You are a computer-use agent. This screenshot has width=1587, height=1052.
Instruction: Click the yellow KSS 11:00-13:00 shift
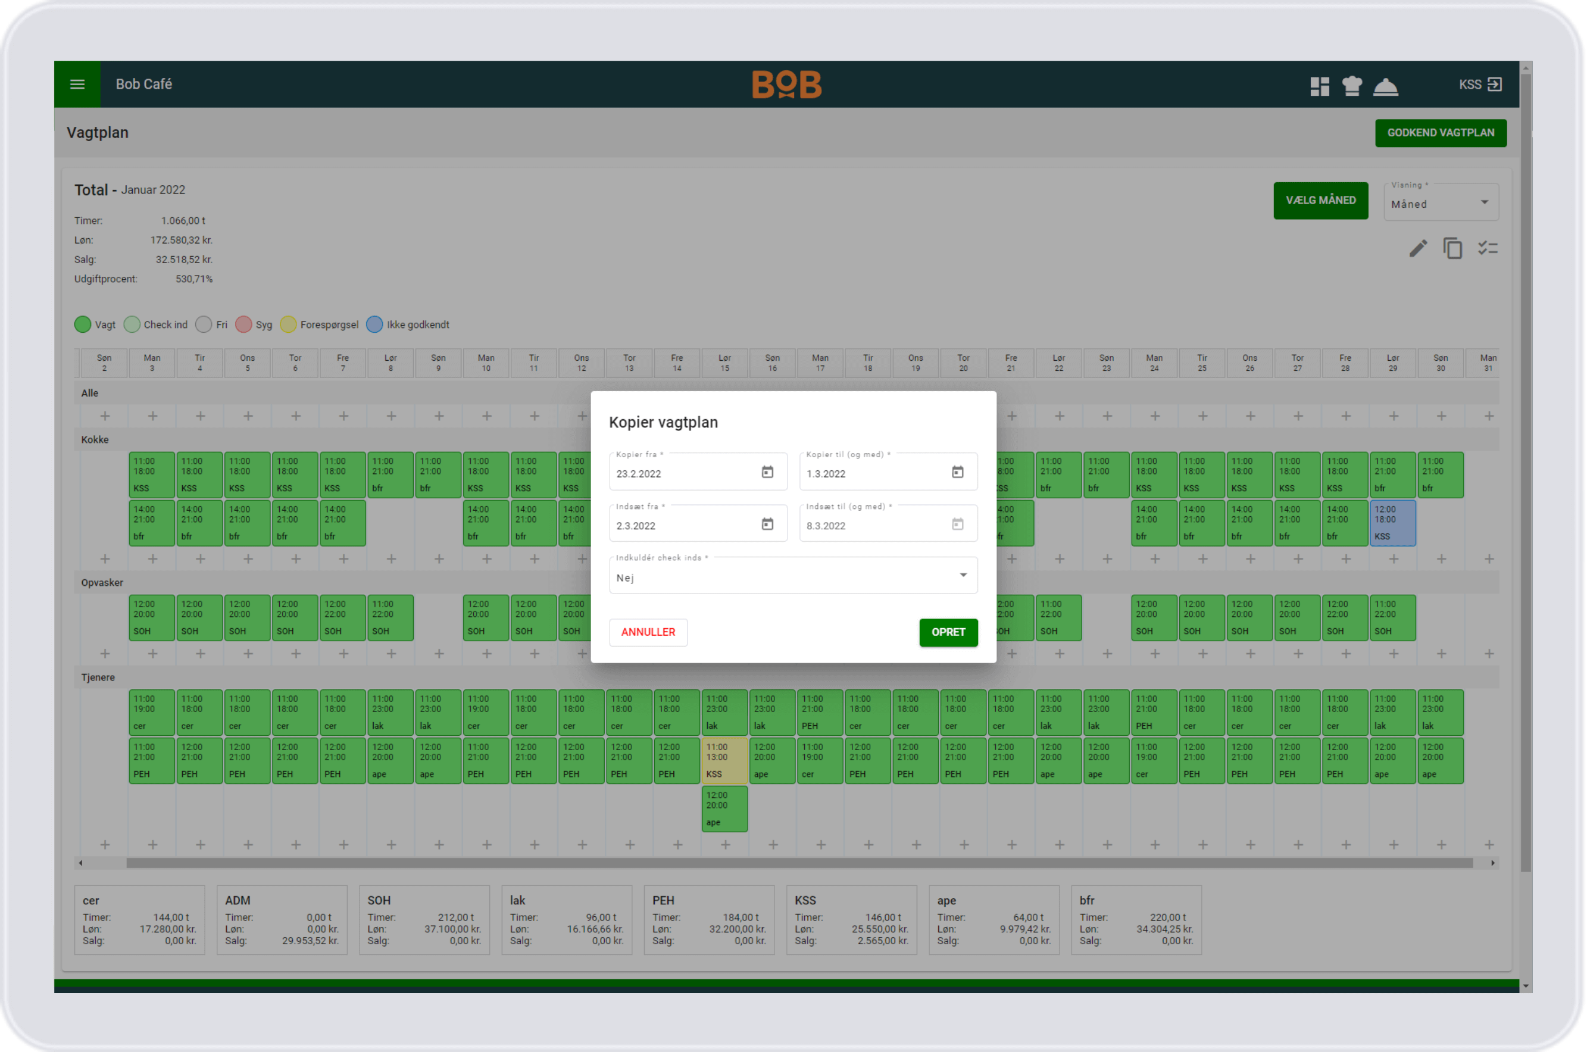[x=724, y=760]
